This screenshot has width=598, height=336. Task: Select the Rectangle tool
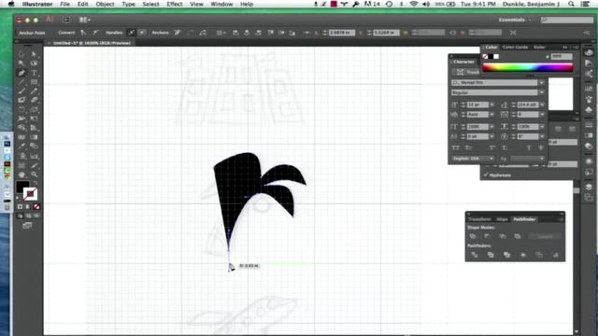tap(34, 82)
